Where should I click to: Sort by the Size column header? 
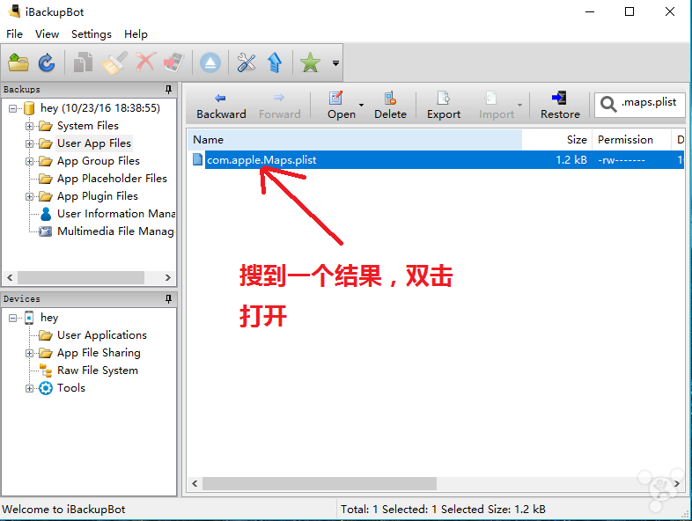[x=556, y=140]
